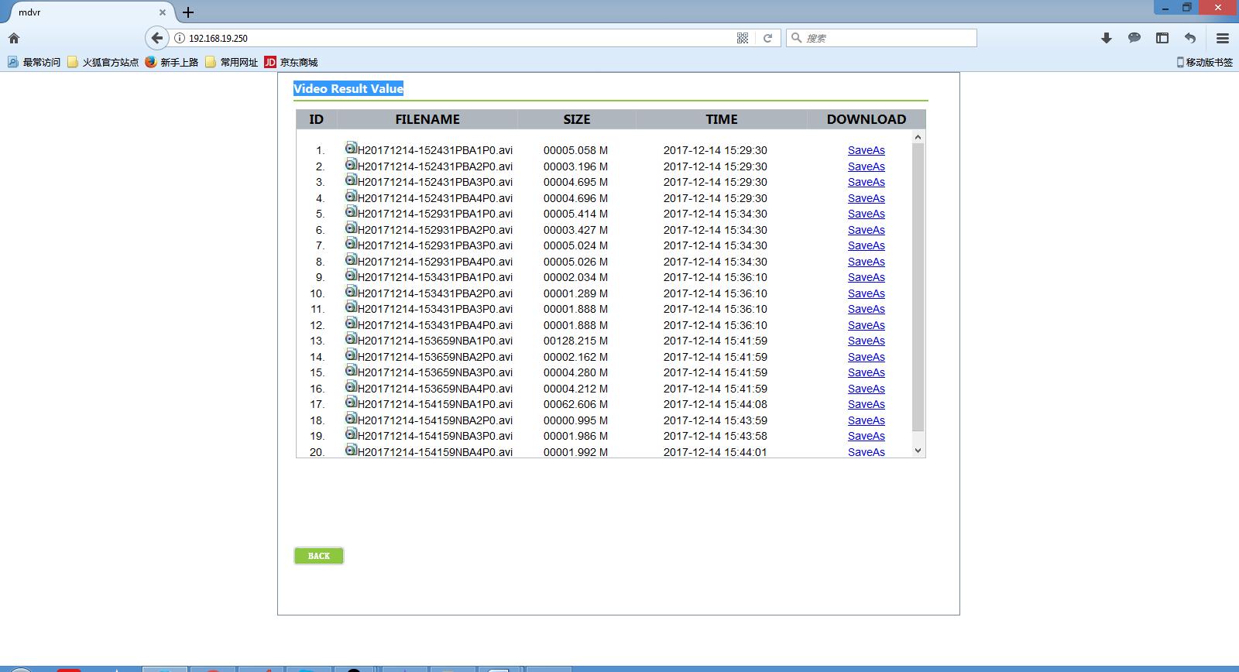Click video file icon for H20171214-153431PBA1P0.avi
The height and width of the screenshot is (672, 1239).
click(x=351, y=275)
